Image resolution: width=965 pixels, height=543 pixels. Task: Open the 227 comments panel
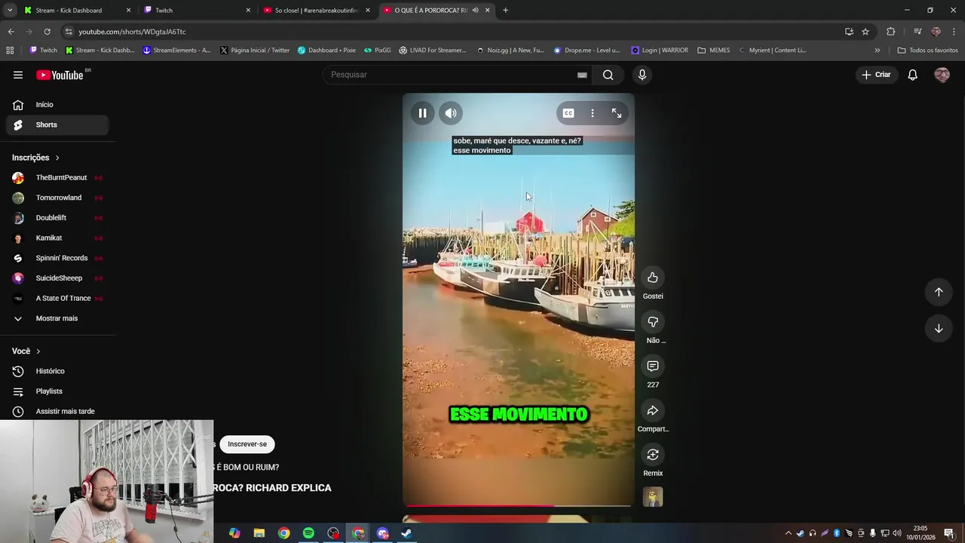[653, 366]
